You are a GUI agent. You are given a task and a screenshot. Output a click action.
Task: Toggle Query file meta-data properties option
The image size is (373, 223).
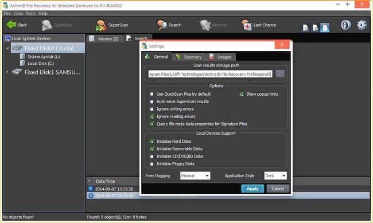pyautogui.click(x=151, y=124)
